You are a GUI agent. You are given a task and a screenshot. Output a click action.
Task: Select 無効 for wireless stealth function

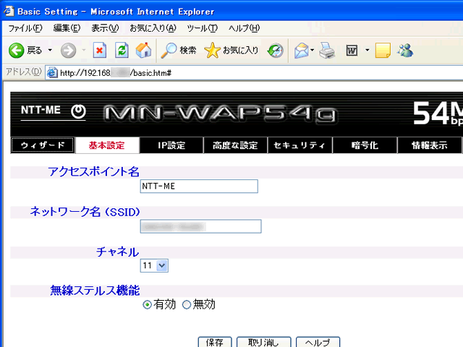pyautogui.click(x=187, y=304)
